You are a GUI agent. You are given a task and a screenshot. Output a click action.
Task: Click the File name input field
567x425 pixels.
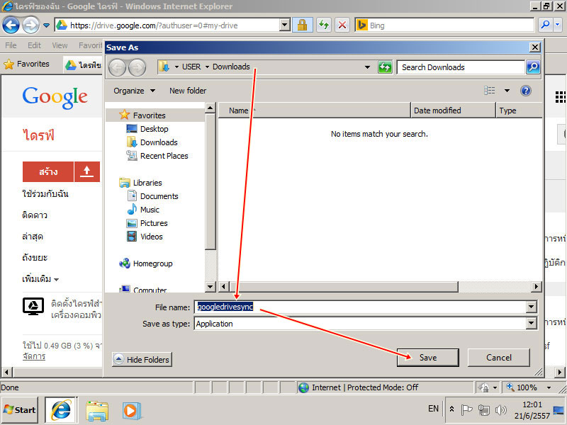361,307
